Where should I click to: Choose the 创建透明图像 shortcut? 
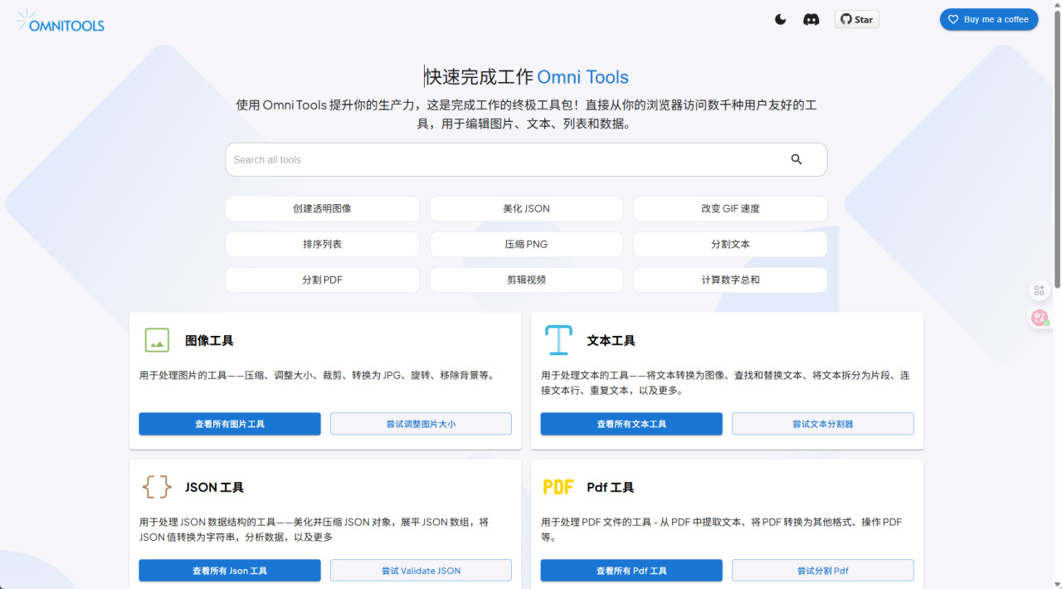(322, 208)
